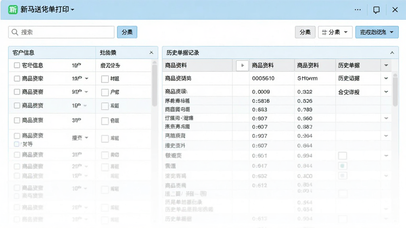Image resolution: width=406 pixels, height=228 pixels.
Task: Toggle the checkbox in the 37户 row
Action: (x=17, y=120)
